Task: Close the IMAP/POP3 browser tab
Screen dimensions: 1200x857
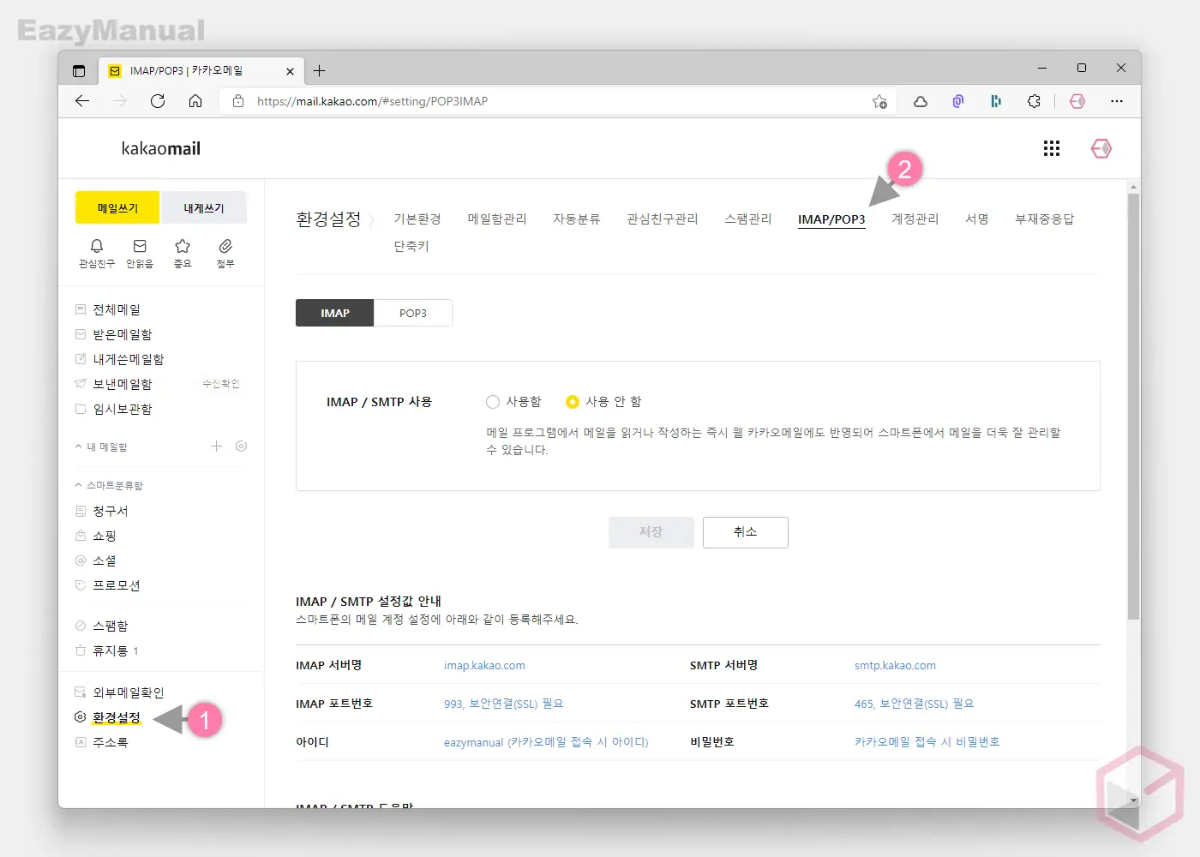Action: 290,71
